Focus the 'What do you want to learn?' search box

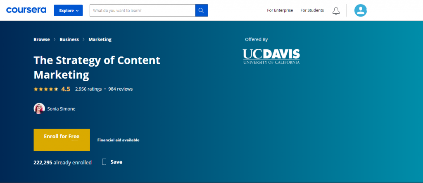143,10
